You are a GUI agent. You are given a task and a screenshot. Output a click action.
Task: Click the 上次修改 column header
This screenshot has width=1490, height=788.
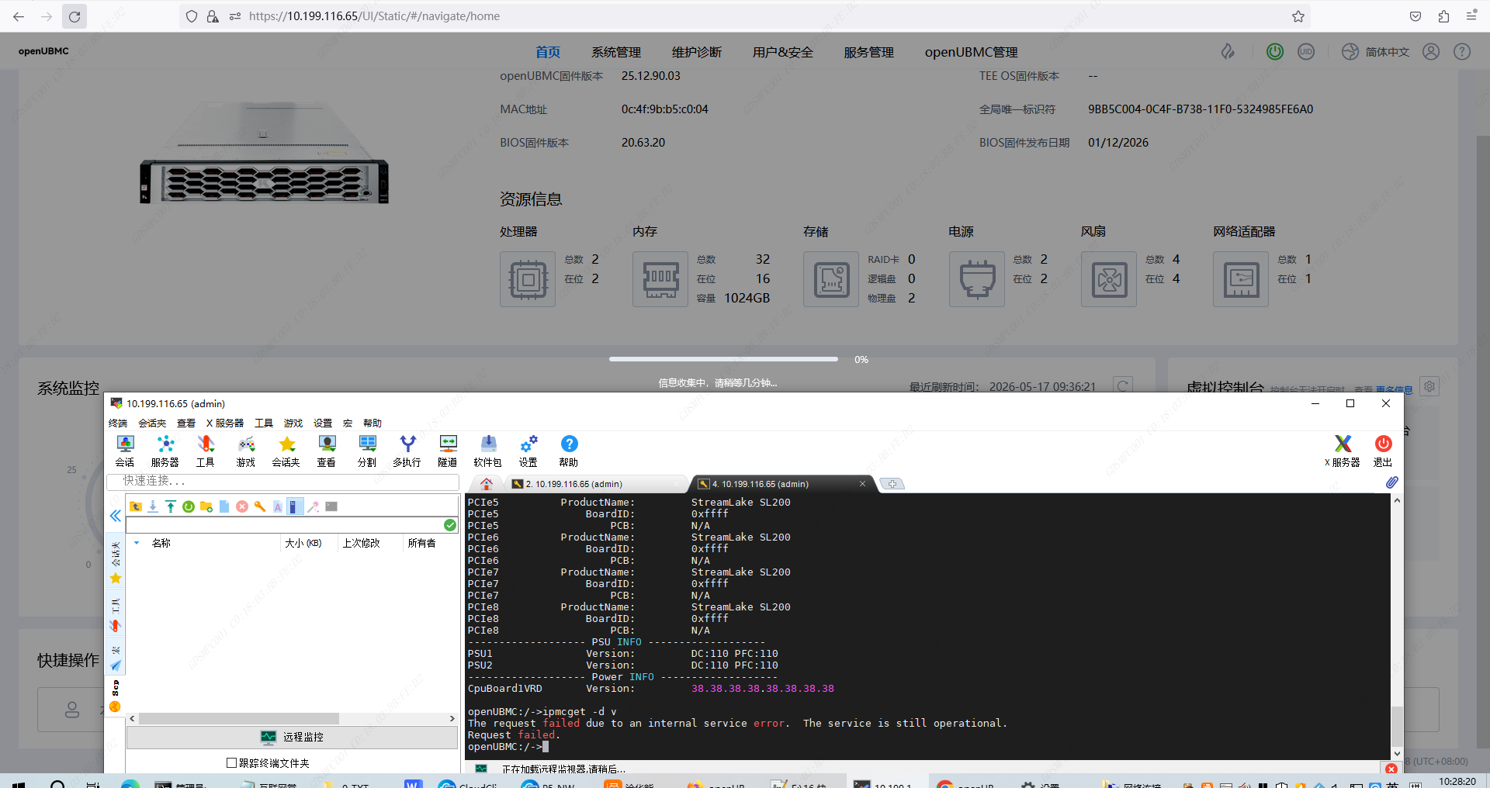pyautogui.click(x=362, y=543)
